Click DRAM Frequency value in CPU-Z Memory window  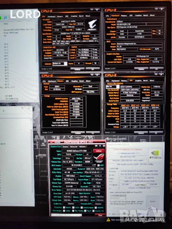[x=76, y=99]
